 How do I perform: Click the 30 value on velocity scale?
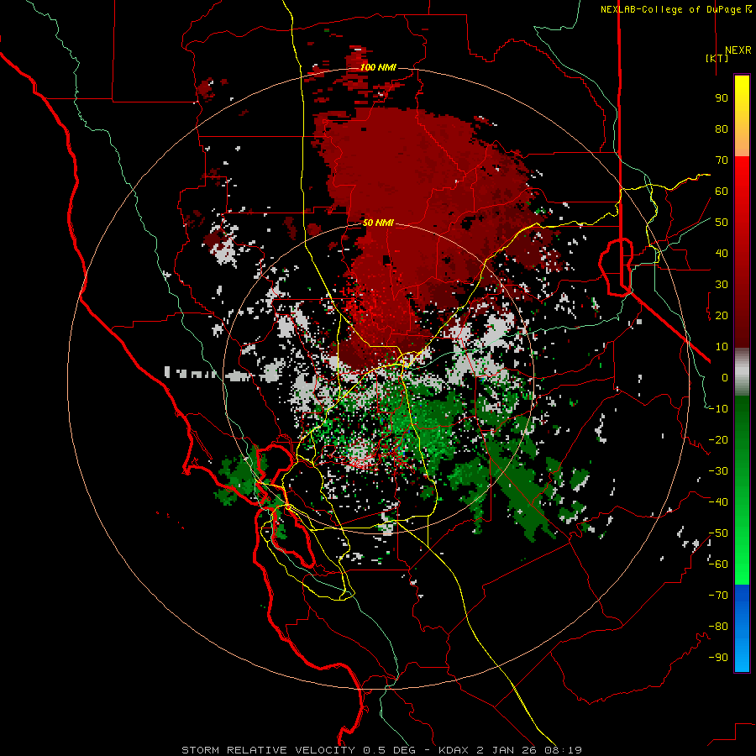pos(722,285)
